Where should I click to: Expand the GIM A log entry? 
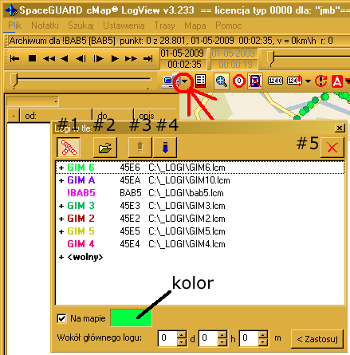61,180
